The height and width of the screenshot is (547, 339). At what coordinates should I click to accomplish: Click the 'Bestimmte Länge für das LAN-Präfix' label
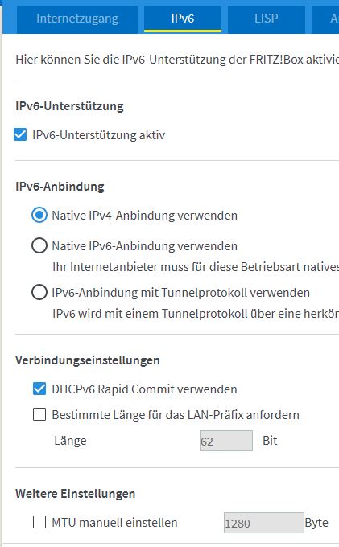tap(176, 415)
